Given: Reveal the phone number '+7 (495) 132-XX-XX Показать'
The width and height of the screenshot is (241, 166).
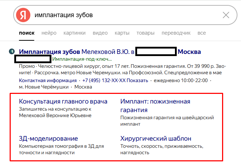Looking at the screenshot, I should (x=115, y=80).
